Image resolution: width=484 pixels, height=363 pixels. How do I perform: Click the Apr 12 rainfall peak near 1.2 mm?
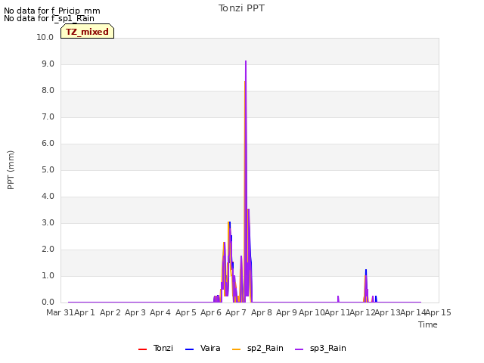[366, 270]
